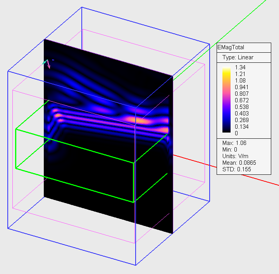279x274 pixels.
Task: Click the dark bottom of the color bar
Action: coord(226,131)
